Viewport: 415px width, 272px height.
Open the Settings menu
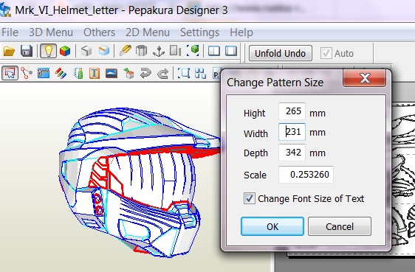click(x=199, y=32)
